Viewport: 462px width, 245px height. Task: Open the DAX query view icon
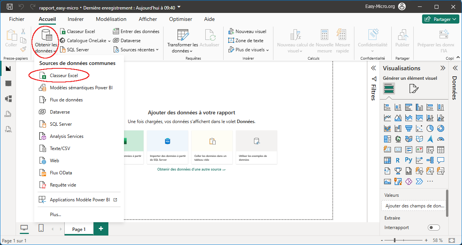point(8,114)
